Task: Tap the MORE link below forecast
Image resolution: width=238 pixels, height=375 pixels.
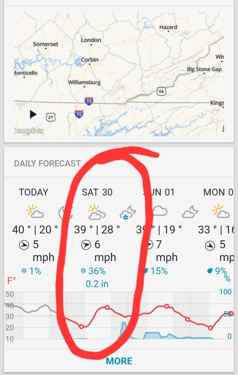Action: click(x=119, y=361)
